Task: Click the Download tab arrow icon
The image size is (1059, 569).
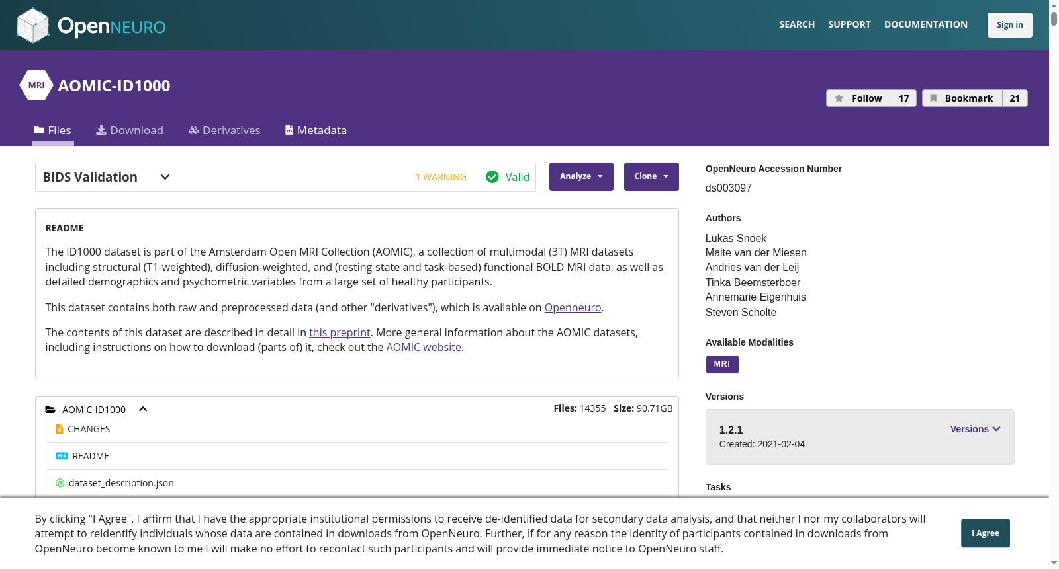Action: point(101,130)
